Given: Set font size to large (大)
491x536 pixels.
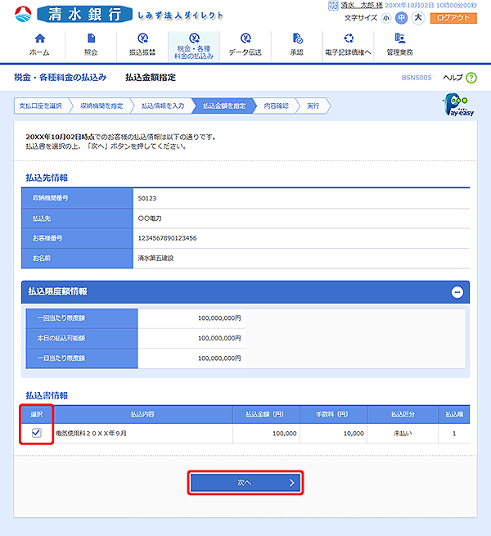Looking at the screenshot, I should point(417,17).
